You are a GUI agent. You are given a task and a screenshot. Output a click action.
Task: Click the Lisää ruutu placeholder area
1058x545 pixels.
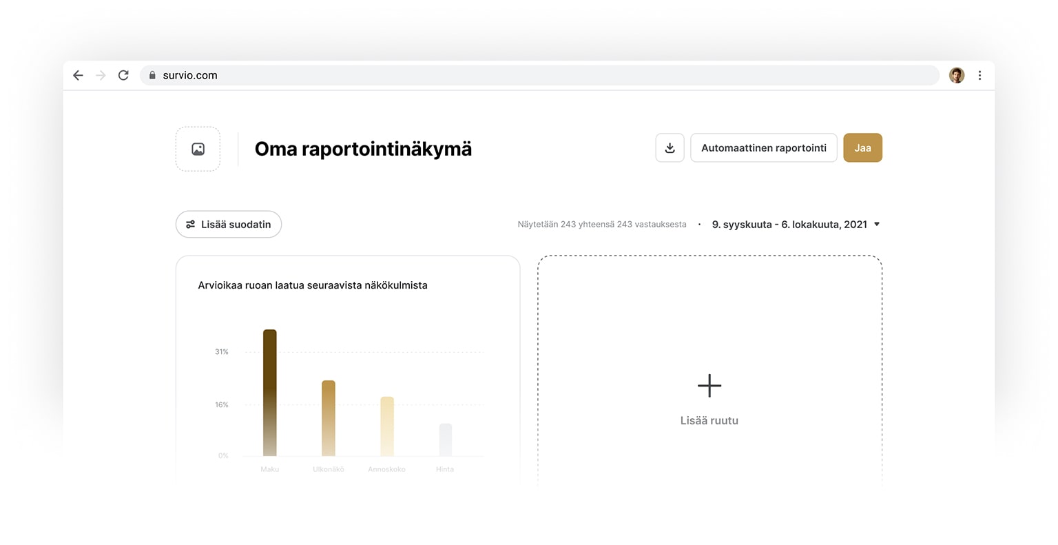709,420
